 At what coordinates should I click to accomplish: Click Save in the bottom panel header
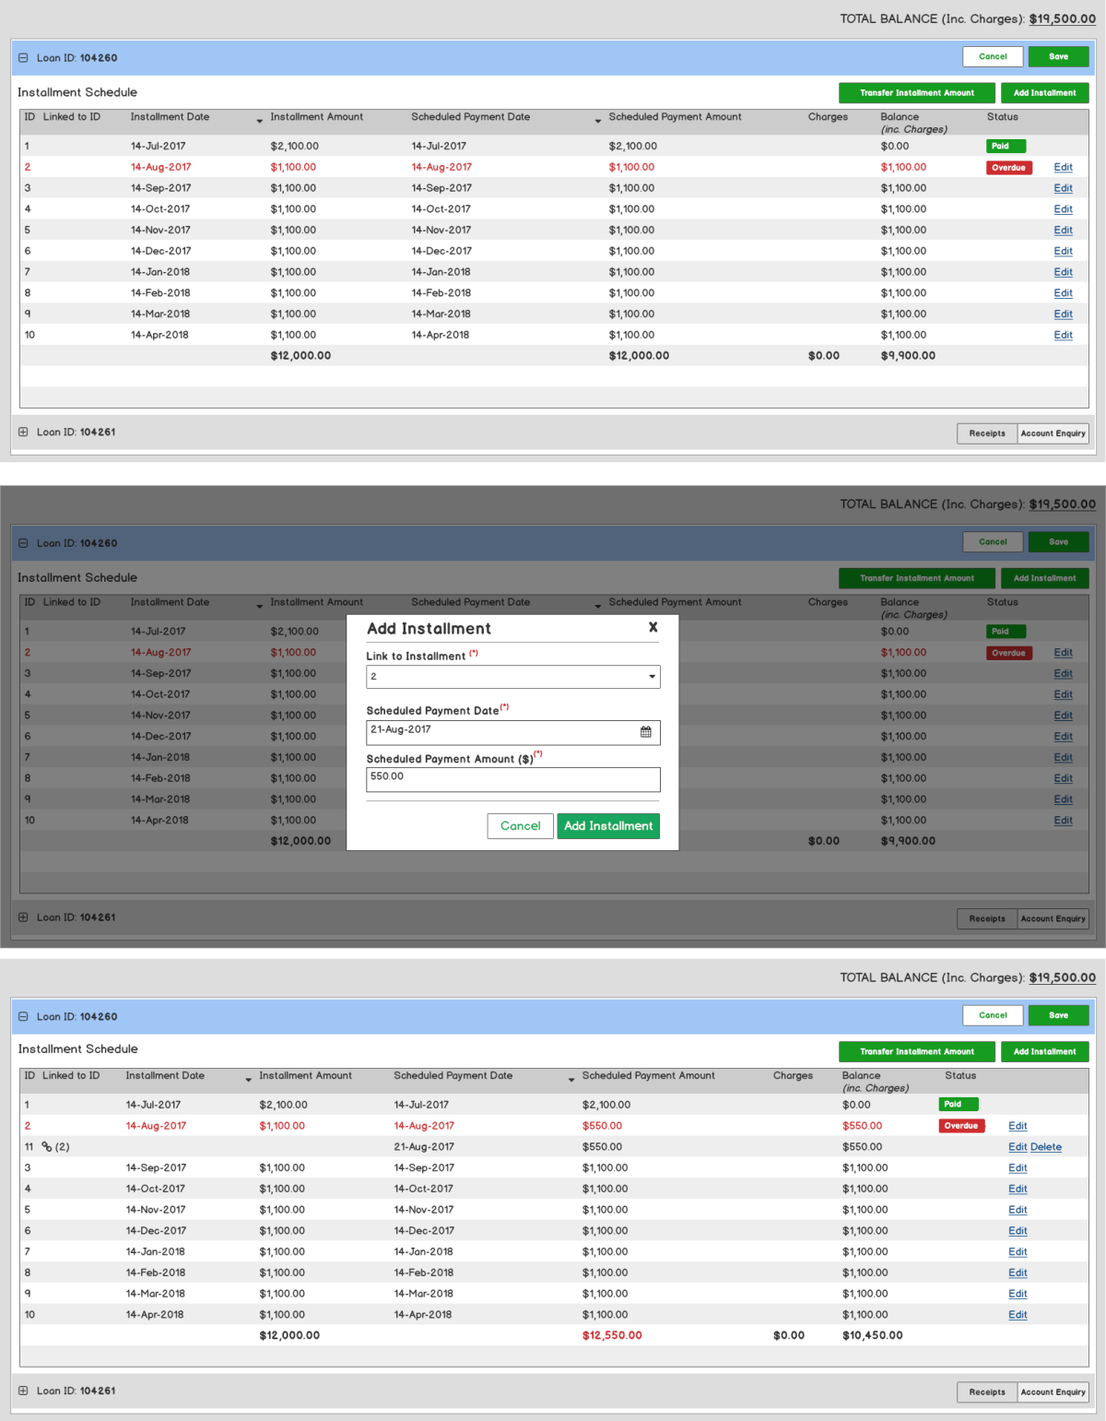1059,1015
